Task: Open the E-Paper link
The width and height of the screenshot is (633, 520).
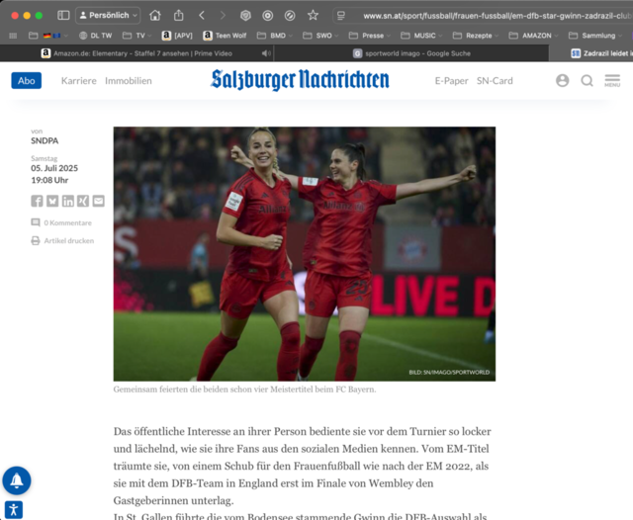Action: point(451,81)
